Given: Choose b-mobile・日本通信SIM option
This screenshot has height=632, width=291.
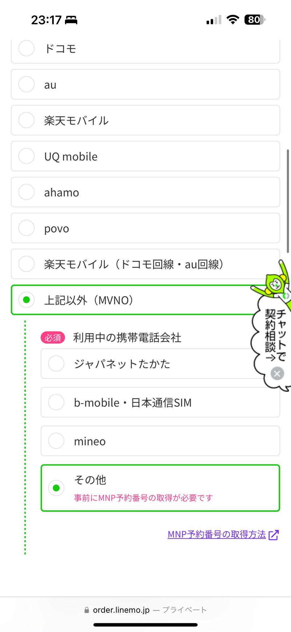Looking at the screenshot, I should pos(56,402).
